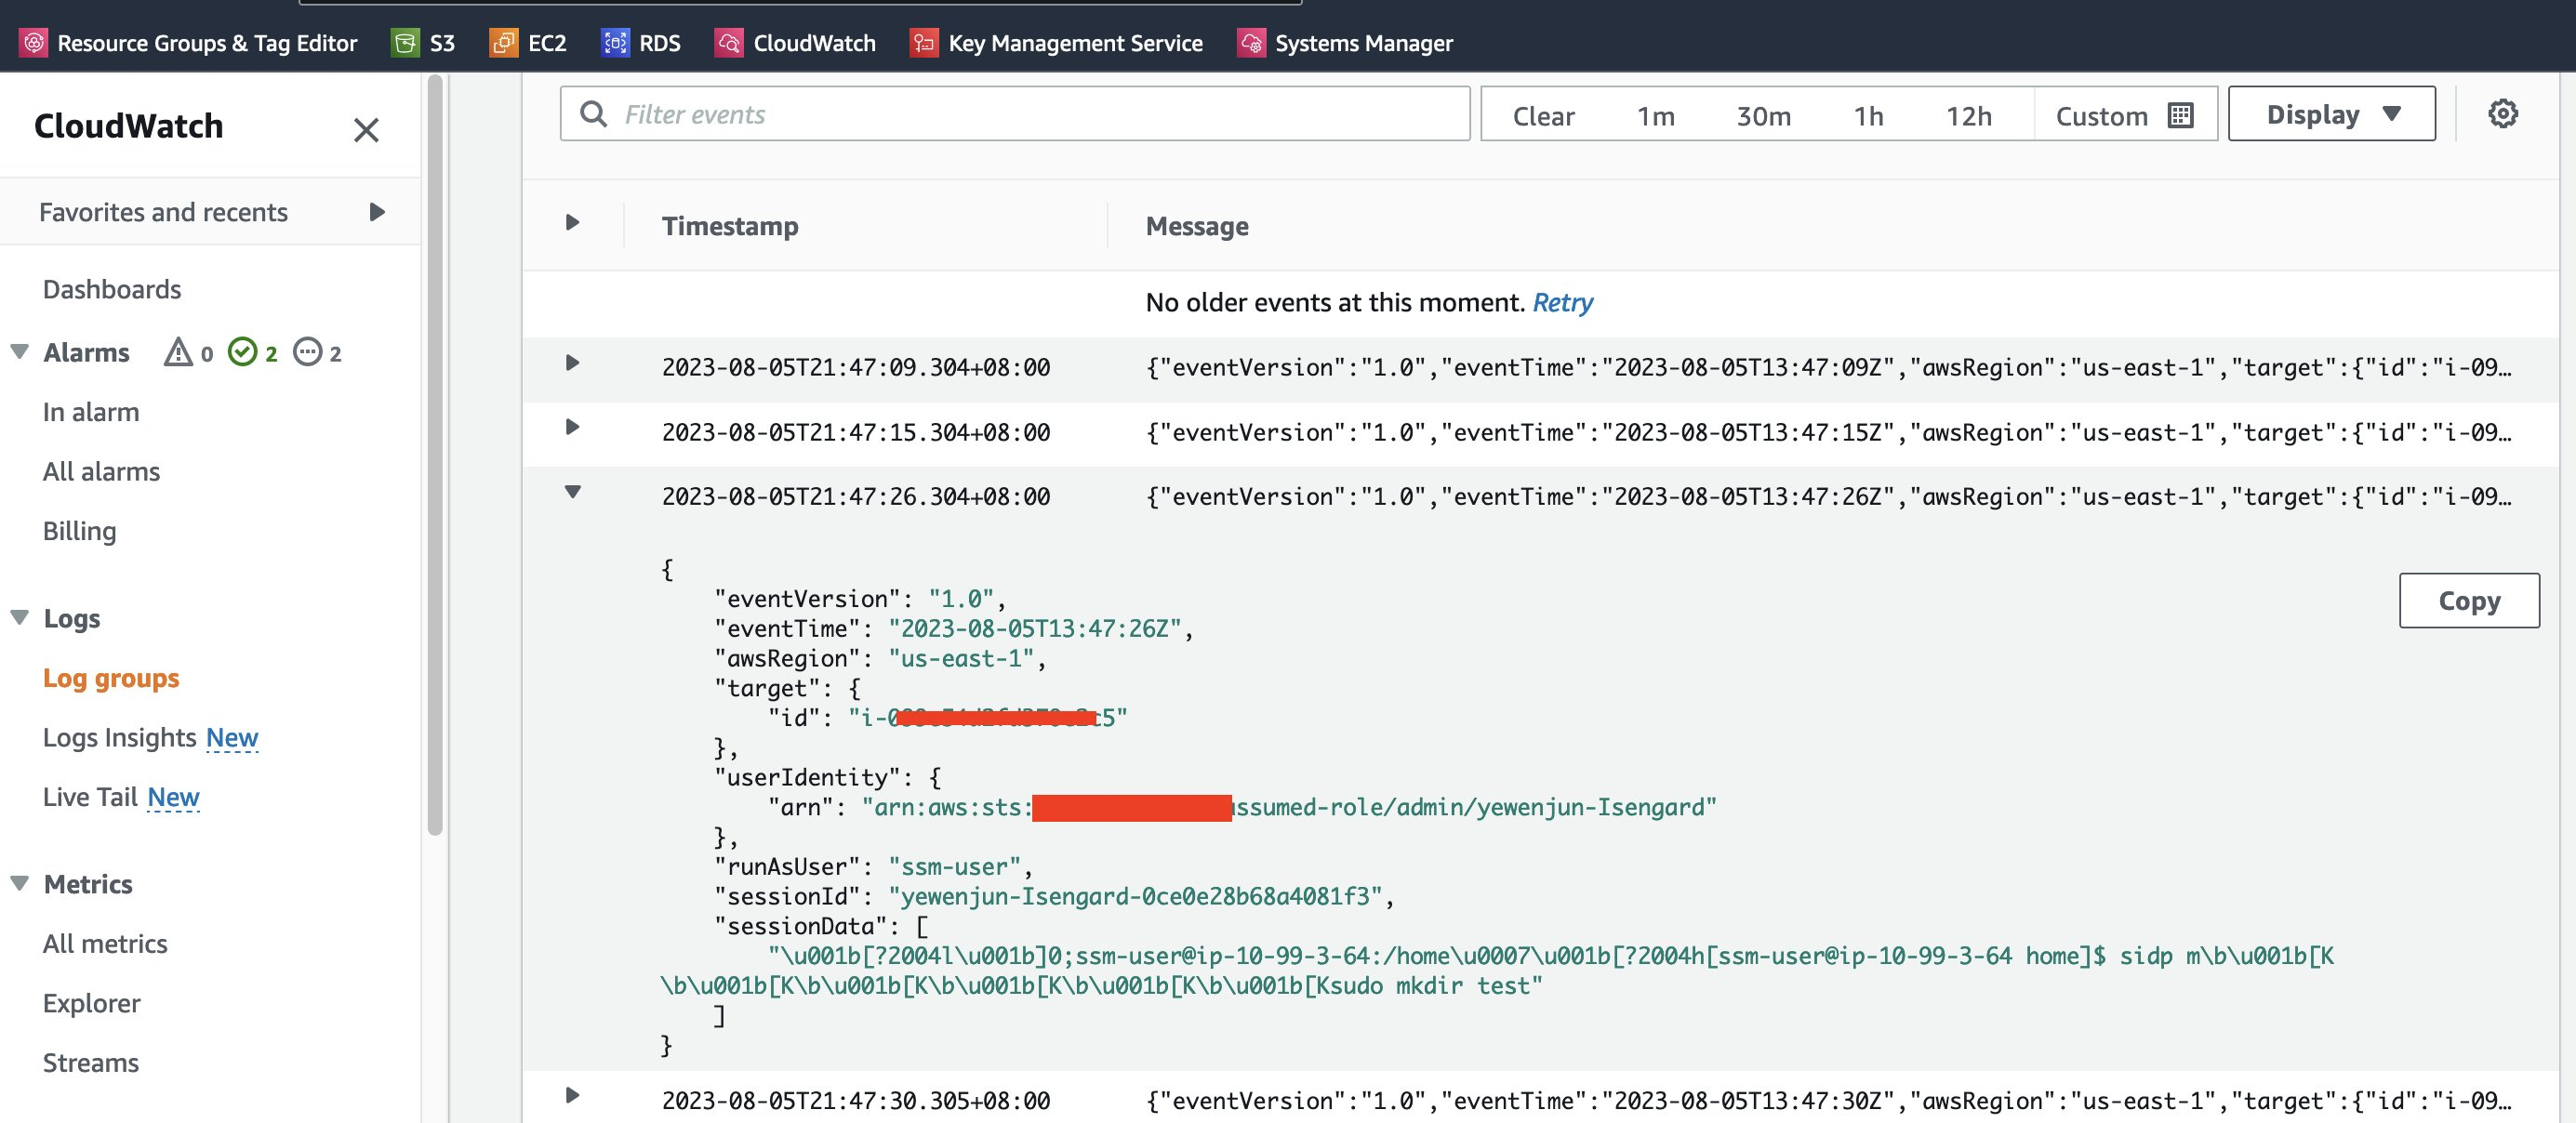The image size is (2576, 1123).
Task: Click the Systems Manager icon
Action: point(1250,41)
